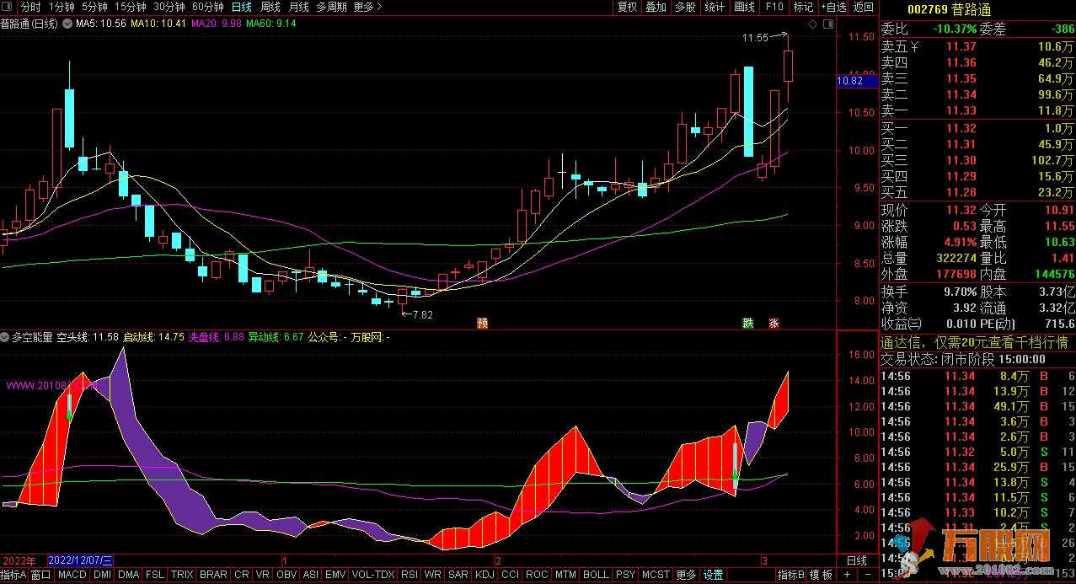Select the 指标B tab
The image size is (1076, 584).
pos(790,575)
